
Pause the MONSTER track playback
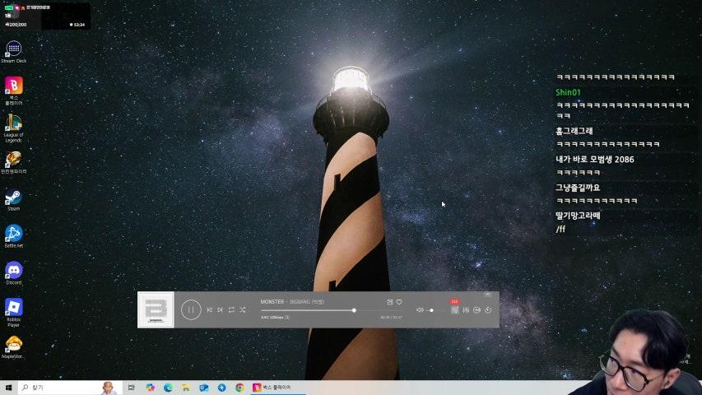(x=191, y=309)
